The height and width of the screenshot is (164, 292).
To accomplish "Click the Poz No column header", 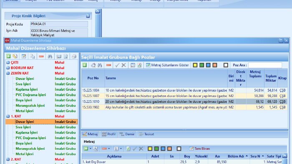I will (93, 78).
